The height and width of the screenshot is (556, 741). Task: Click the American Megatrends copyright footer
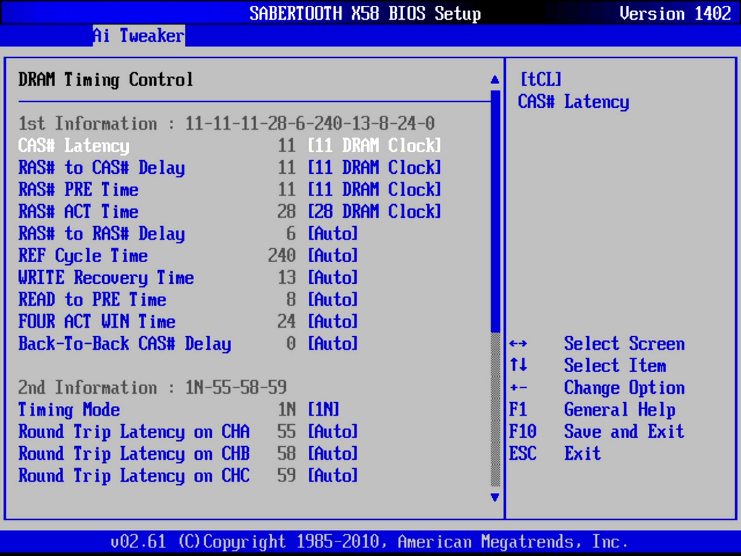(370, 542)
